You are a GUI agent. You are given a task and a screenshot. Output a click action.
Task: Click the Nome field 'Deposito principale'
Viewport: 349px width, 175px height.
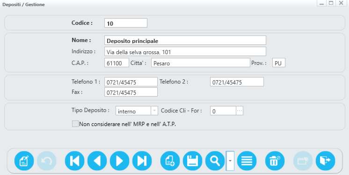185,40
